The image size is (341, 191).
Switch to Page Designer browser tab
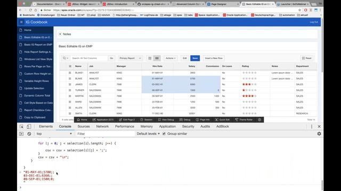pyautogui.click(x=223, y=4)
